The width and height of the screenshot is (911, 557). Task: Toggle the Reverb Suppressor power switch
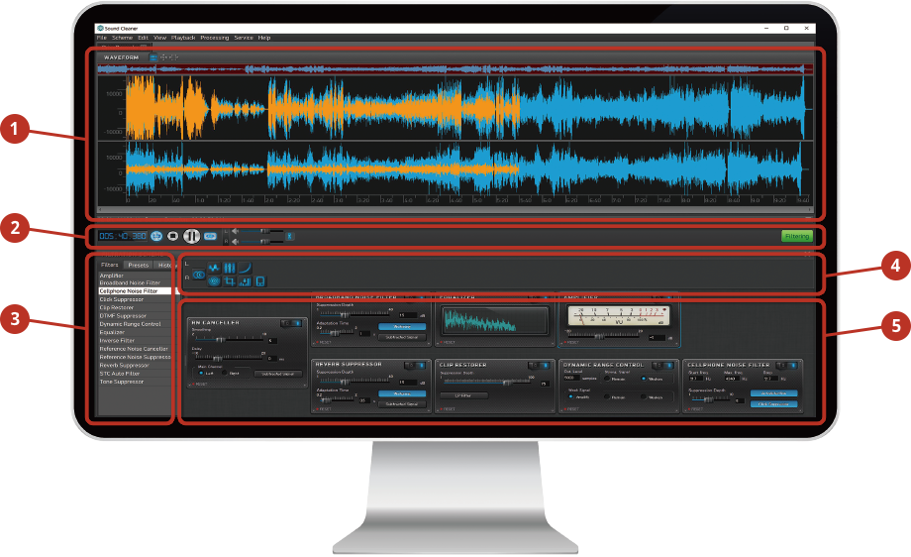click(x=416, y=365)
